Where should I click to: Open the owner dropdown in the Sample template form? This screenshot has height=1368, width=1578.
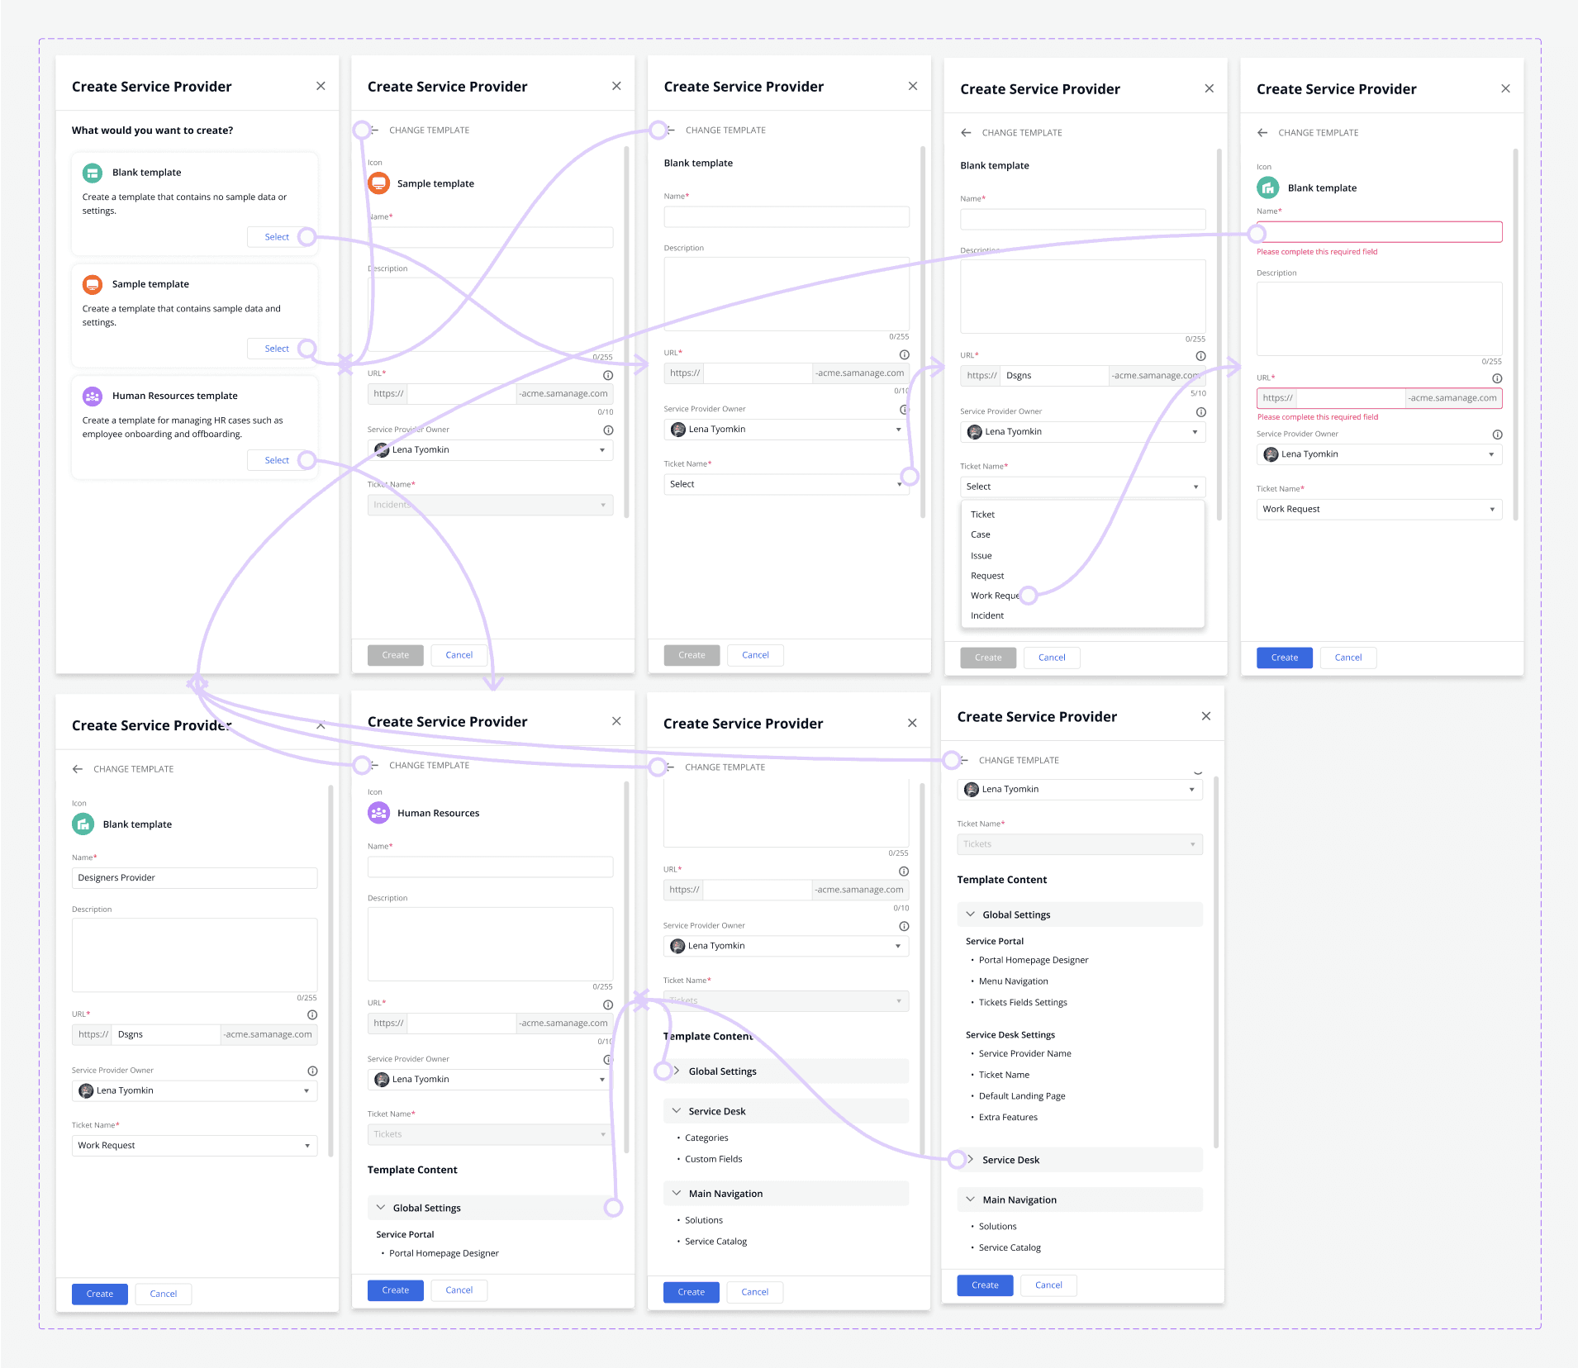491,450
